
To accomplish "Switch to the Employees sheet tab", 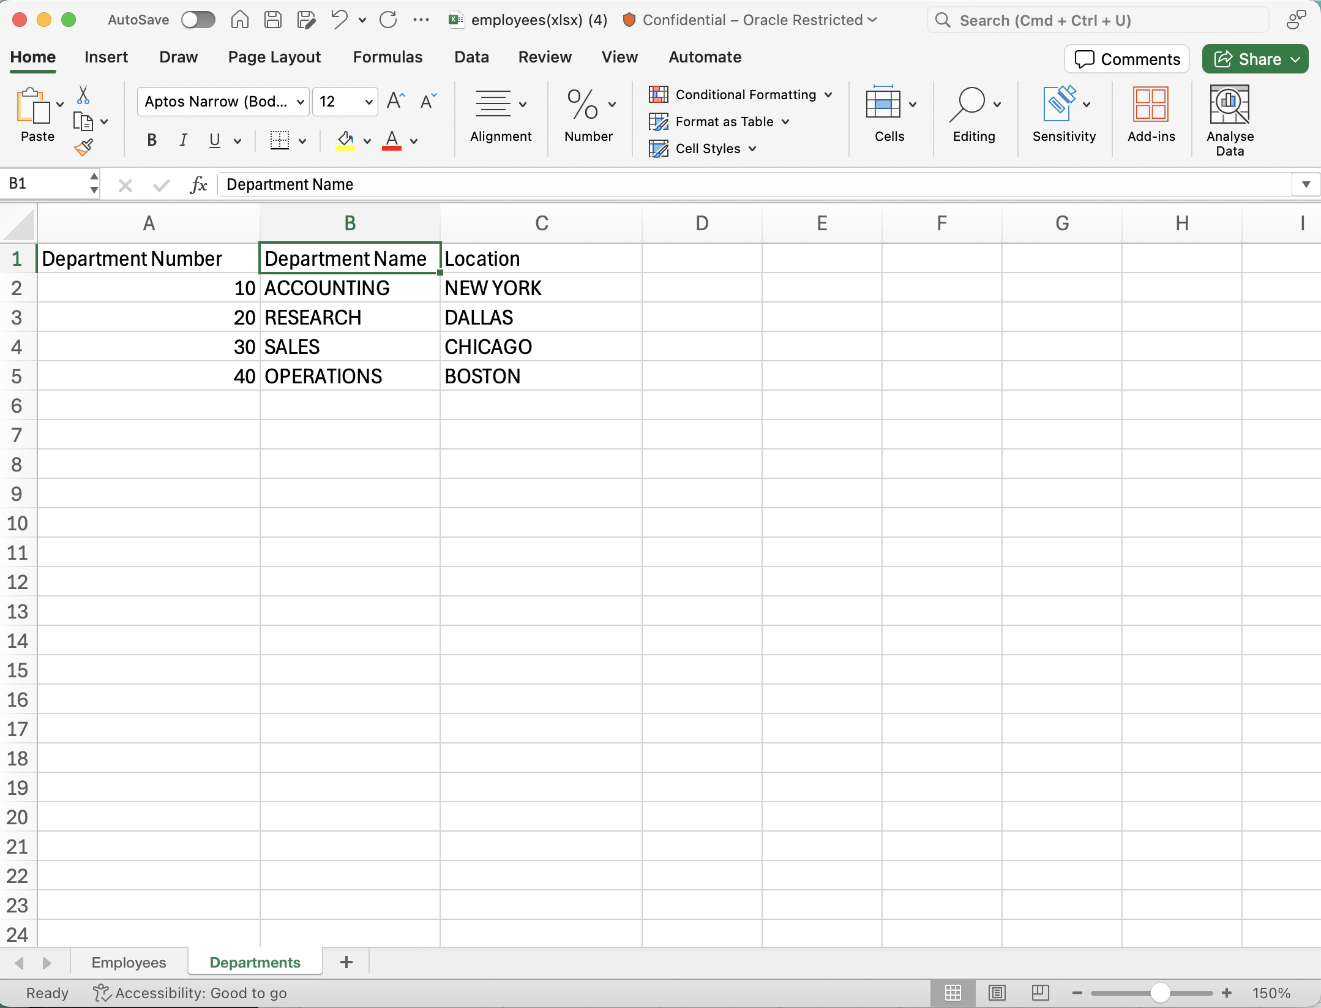I will (x=129, y=962).
